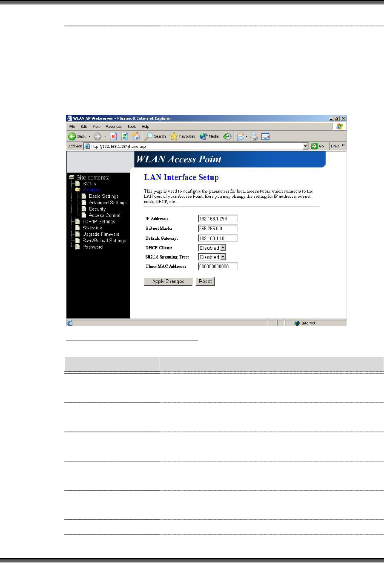Open the File menu

click(72, 126)
